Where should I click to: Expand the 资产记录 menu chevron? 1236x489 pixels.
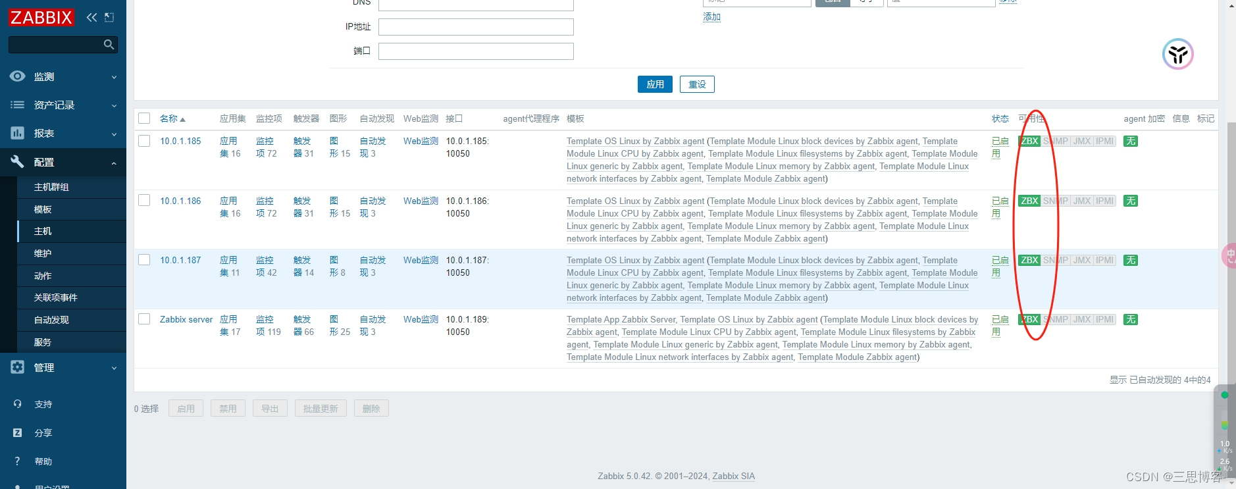tap(114, 105)
